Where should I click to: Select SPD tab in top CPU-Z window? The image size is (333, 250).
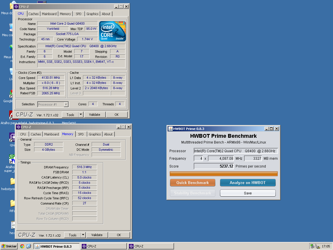[79, 14]
